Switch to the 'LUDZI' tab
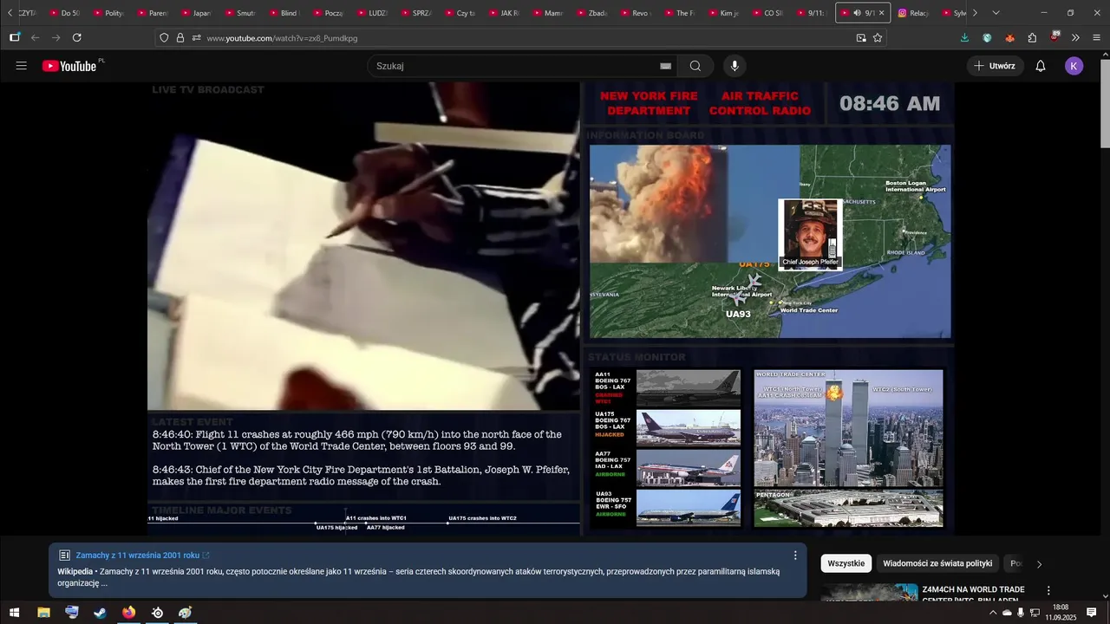Viewport: 1110px width, 624px height. [x=372, y=13]
